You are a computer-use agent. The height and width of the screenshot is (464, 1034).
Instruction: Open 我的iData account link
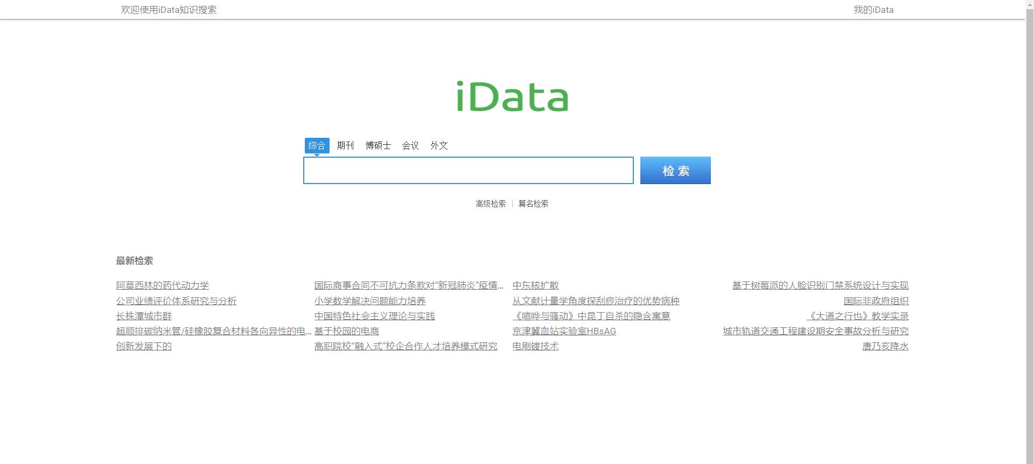(x=874, y=10)
